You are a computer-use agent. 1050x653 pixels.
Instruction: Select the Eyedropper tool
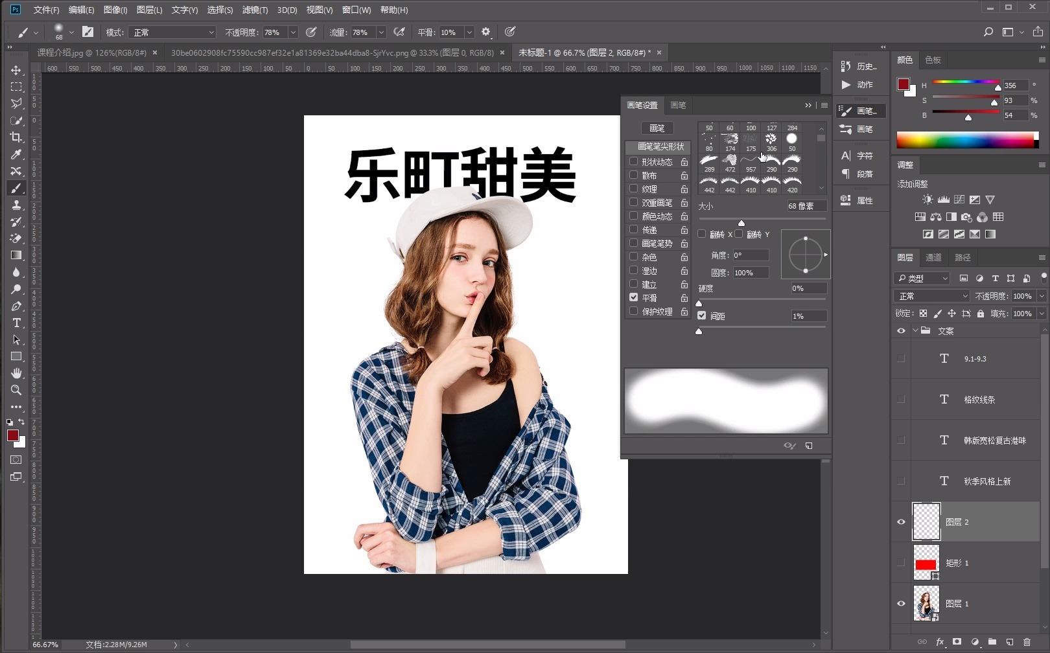[16, 154]
